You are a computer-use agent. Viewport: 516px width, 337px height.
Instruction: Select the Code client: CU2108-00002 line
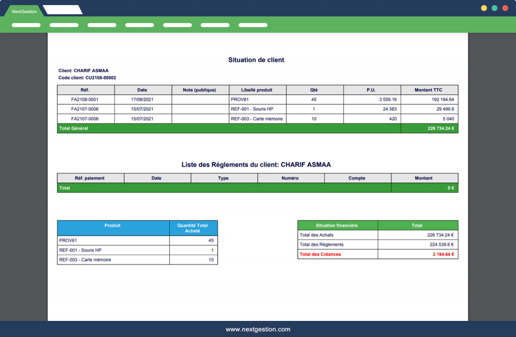(87, 78)
